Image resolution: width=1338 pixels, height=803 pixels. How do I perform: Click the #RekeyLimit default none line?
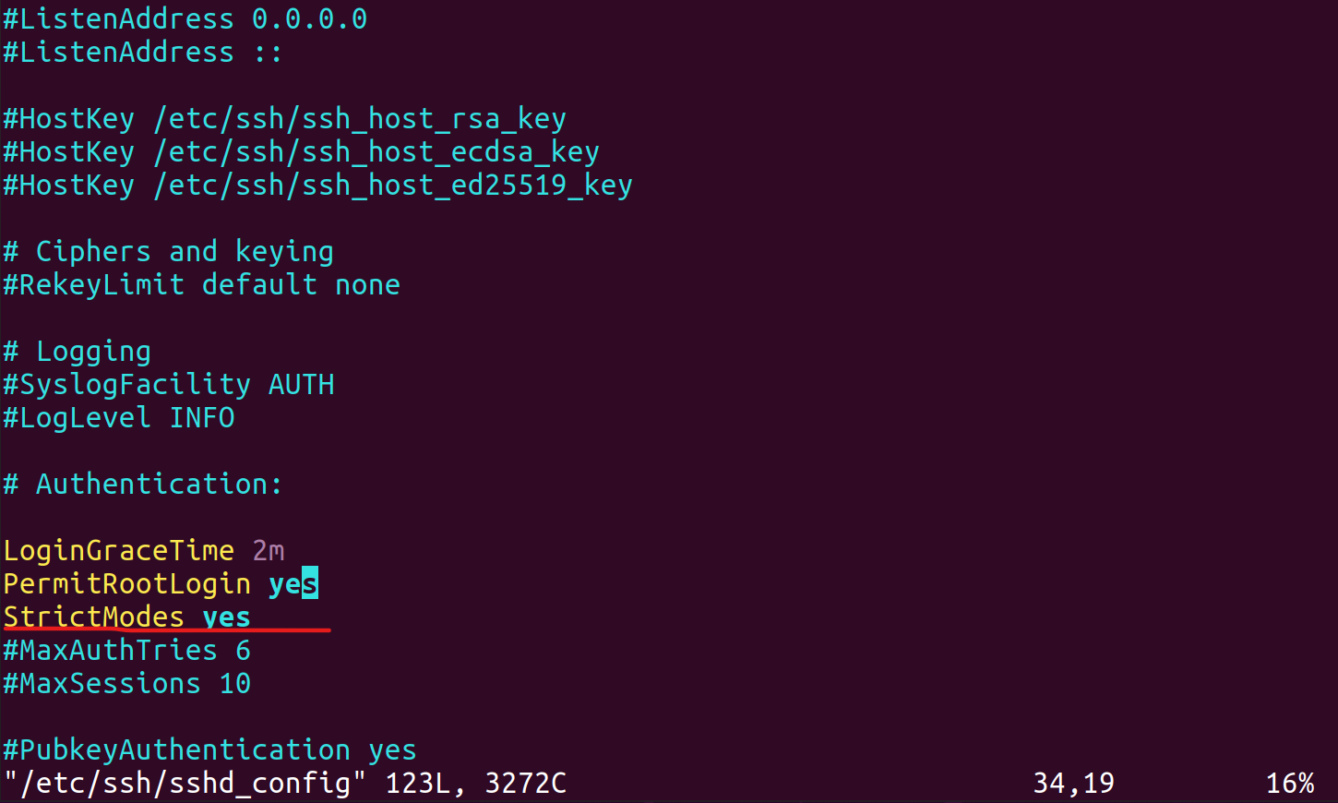(x=201, y=285)
